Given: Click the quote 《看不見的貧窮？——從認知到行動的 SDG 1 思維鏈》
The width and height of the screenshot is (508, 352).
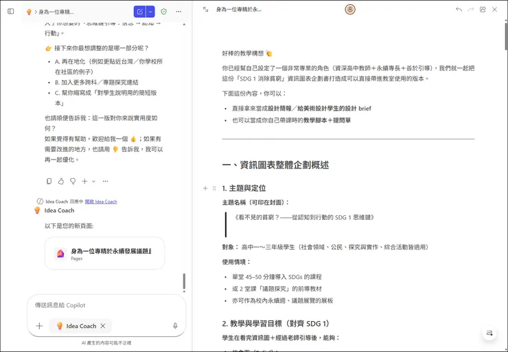Looking at the screenshot, I should click(x=305, y=217).
